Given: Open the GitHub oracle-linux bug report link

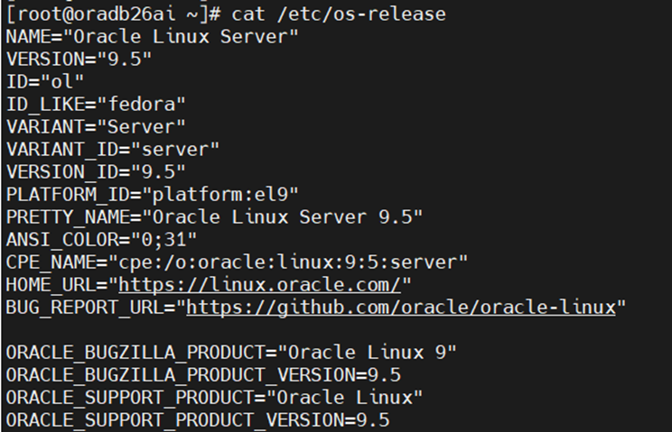Looking at the screenshot, I should [400, 308].
